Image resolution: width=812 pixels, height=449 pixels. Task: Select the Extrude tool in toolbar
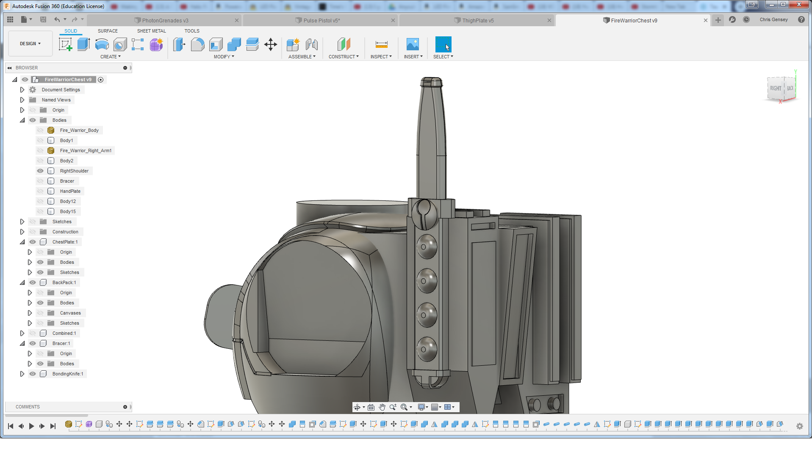pos(83,44)
